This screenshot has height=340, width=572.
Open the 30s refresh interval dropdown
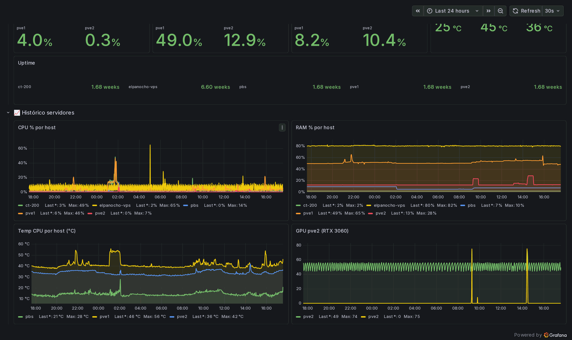[553, 11]
